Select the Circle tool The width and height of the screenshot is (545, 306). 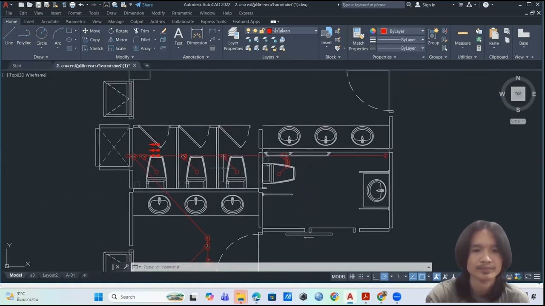point(41,36)
